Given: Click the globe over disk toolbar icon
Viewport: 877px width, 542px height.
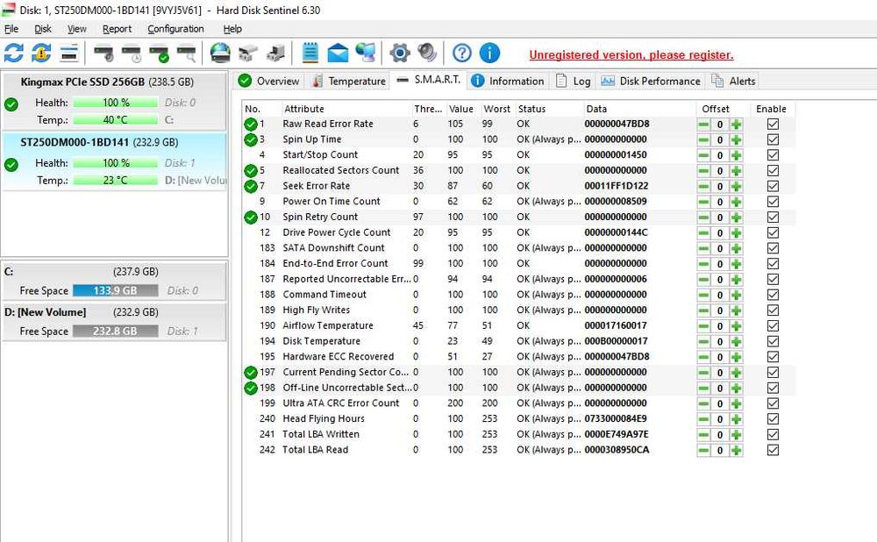Looking at the screenshot, I should [220, 53].
